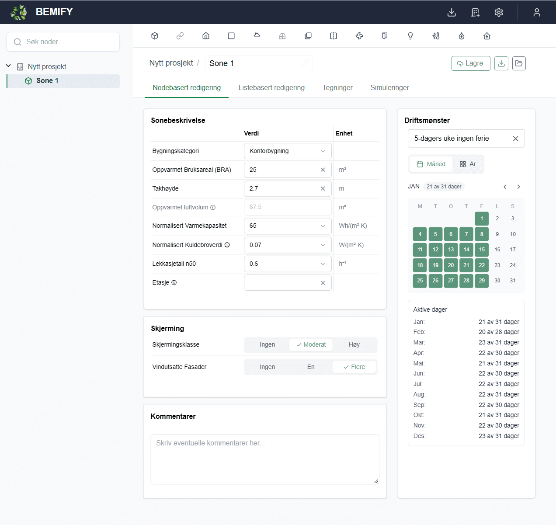
Task: Click the Søk noder search field
Action: click(x=63, y=42)
